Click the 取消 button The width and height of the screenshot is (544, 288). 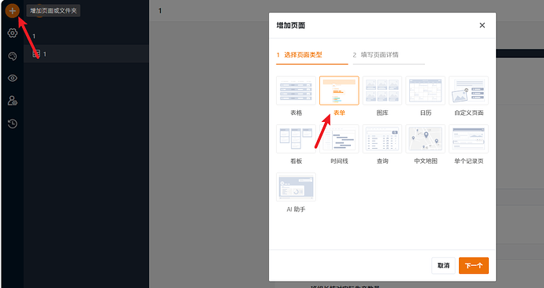point(443,265)
